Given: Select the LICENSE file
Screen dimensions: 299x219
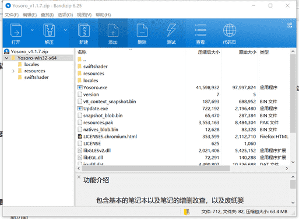Looking at the screenshot, I should pos(92,144).
